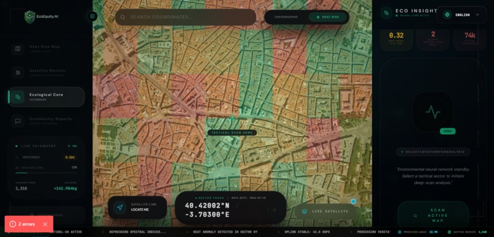Viewport: 494px width, 237px height.
Task: Click the NDVI index value 0.324
Action: click(70, 157)
